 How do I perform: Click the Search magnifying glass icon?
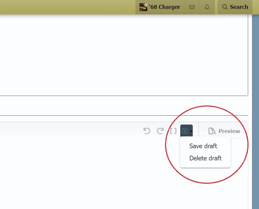(x=224, y=7)
